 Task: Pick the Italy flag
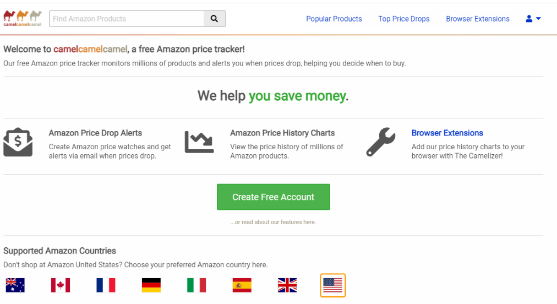point(196,285)
